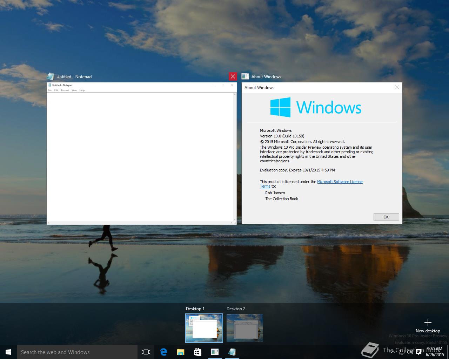449x359 pixels.
Task: Open the network tray icon
Action: [402, 352]
